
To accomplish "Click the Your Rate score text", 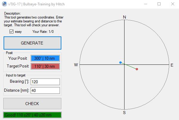I will point(43,32).
